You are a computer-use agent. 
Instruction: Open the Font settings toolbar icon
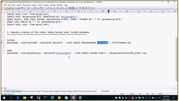point(61,8)
